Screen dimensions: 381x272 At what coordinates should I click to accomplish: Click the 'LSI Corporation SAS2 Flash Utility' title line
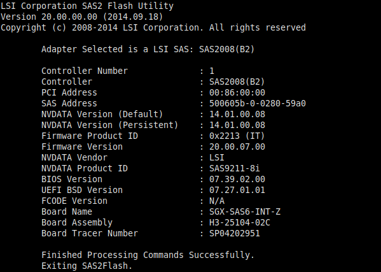coord(87,6)
